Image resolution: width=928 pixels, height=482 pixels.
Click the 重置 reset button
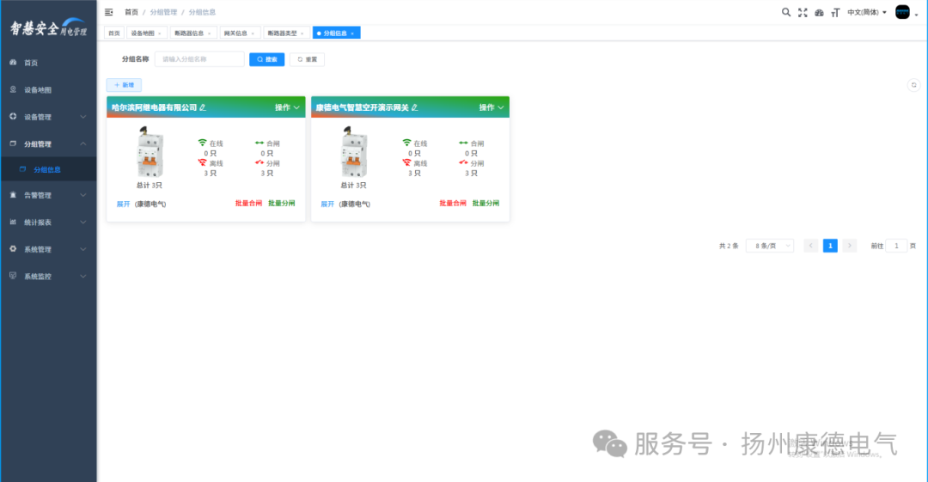pyautogui.click(x=307, y=59)
